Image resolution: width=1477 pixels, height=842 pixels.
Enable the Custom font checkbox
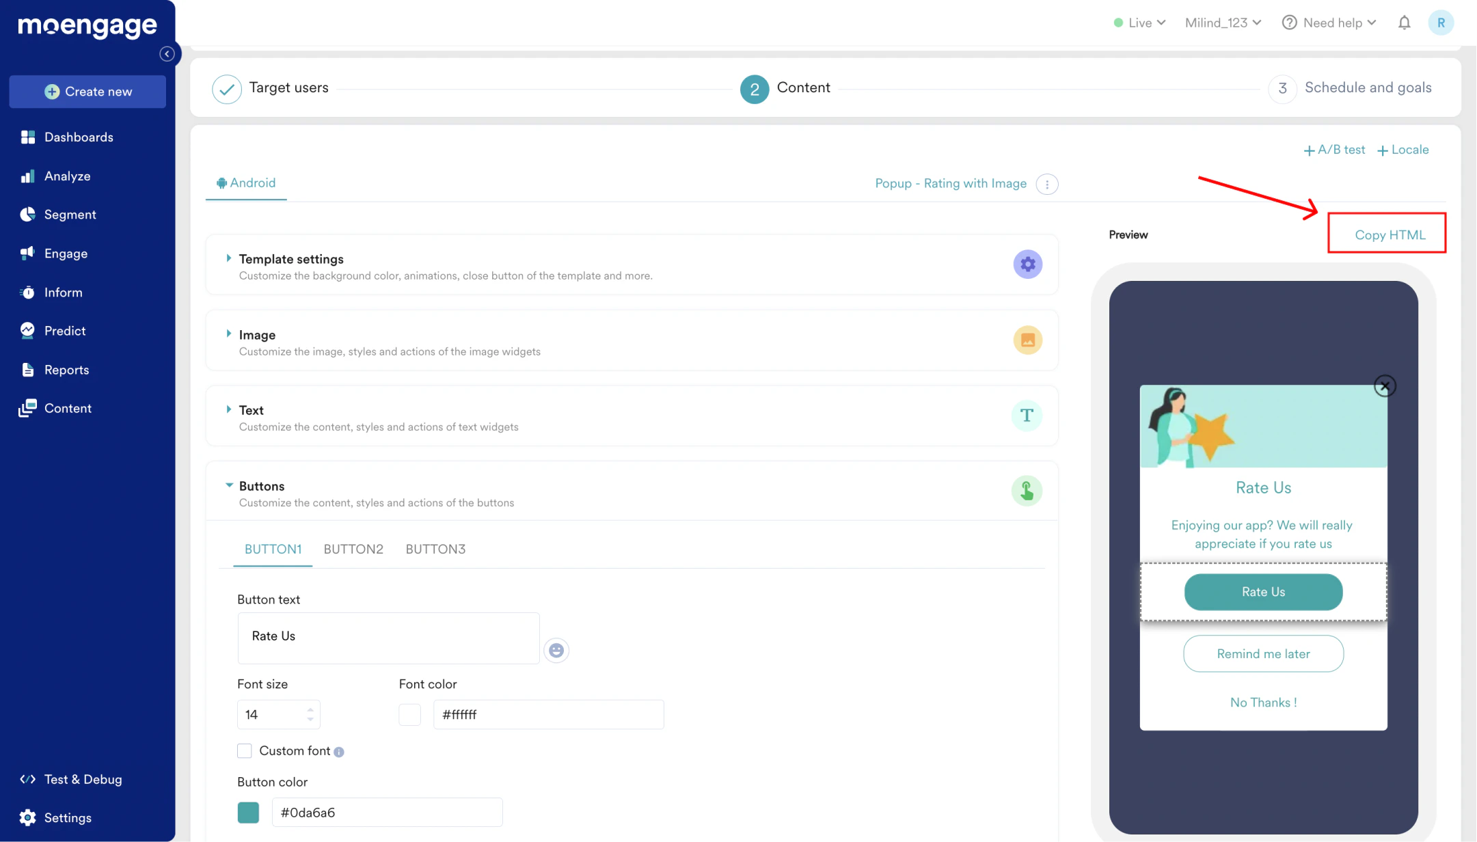[245, 750]
